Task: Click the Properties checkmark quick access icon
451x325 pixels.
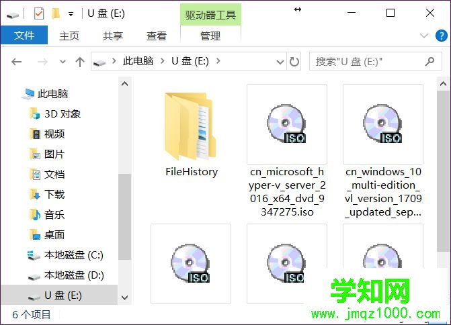Action: point(39,13)
